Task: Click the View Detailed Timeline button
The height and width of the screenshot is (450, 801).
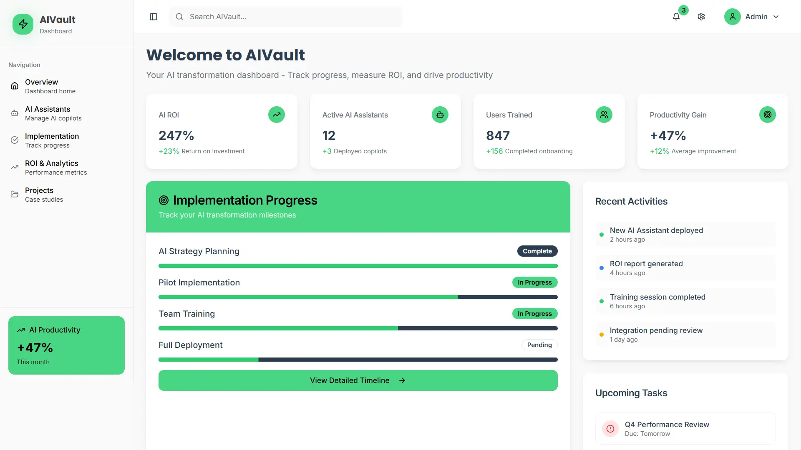Action: coord(358,380)
